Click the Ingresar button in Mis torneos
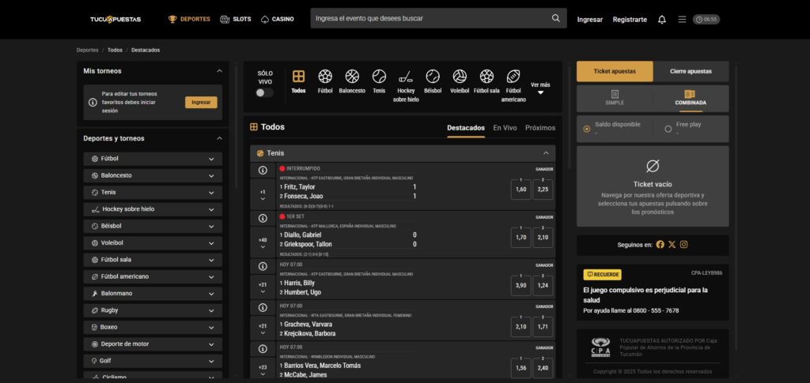This screenshot has height=383, width=810. (201, 102)
